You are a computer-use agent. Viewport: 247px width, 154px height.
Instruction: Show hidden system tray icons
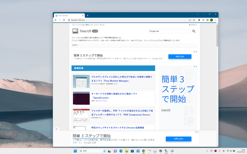click(x=207, y=151)
